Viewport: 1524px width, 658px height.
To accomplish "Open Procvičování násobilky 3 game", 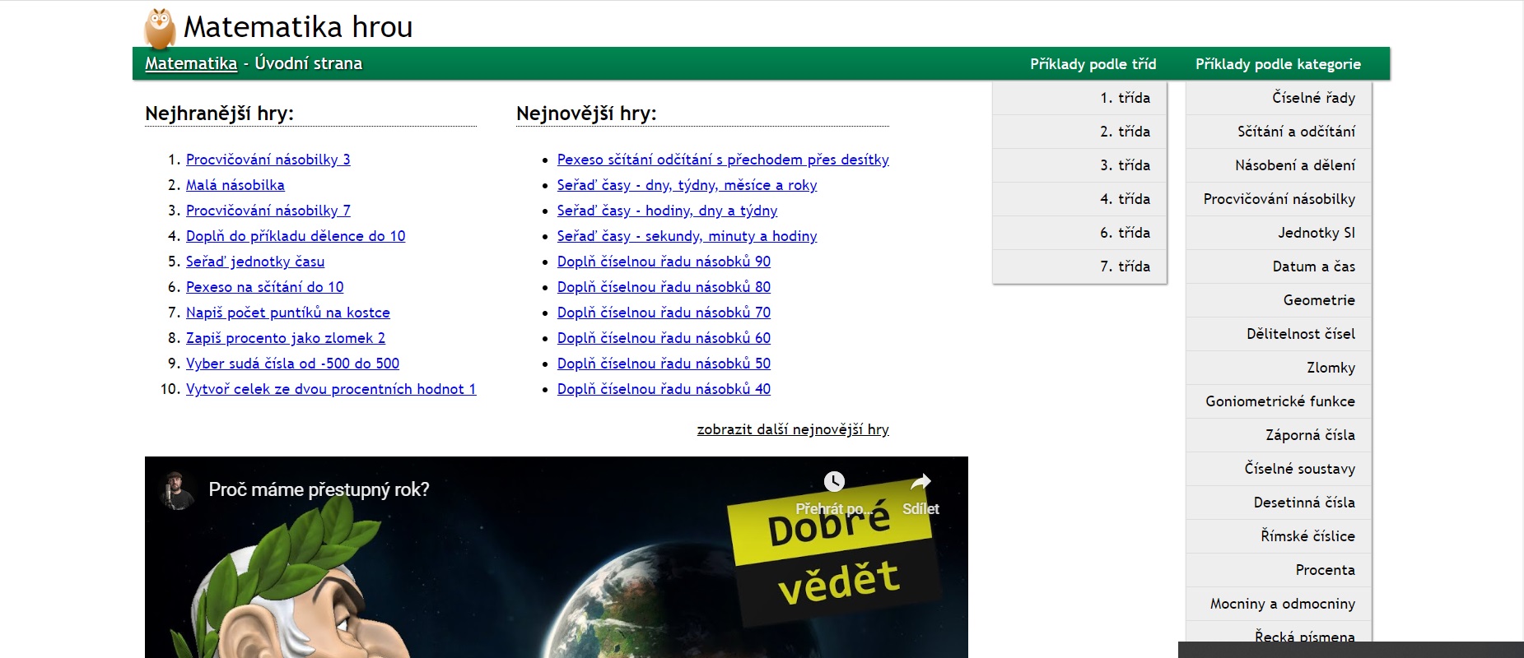I will [268, 160].
